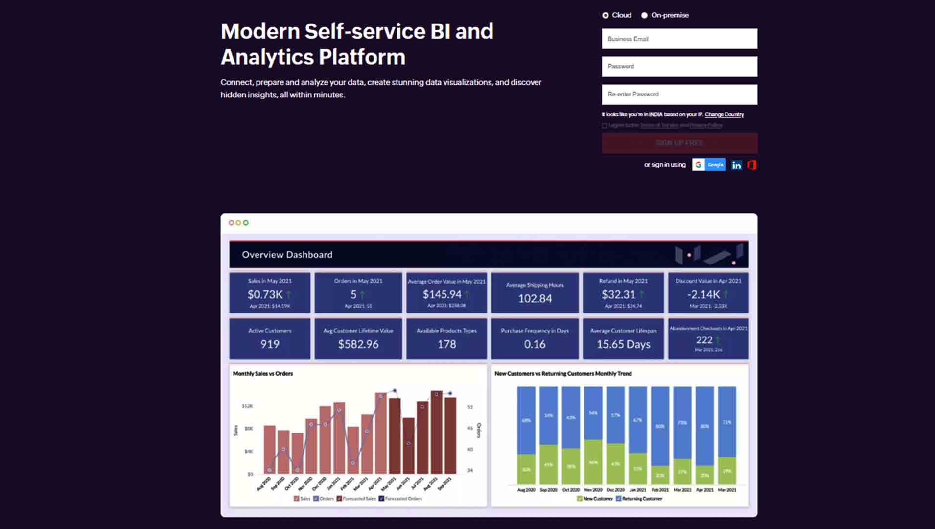Click the Active Customers 919 card
935x529 pixels.
point(270,339)
